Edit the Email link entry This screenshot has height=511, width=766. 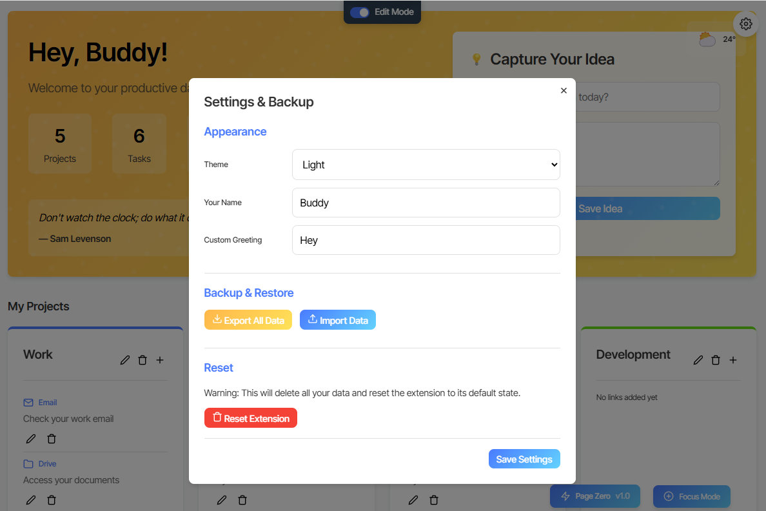click(30, 439)
